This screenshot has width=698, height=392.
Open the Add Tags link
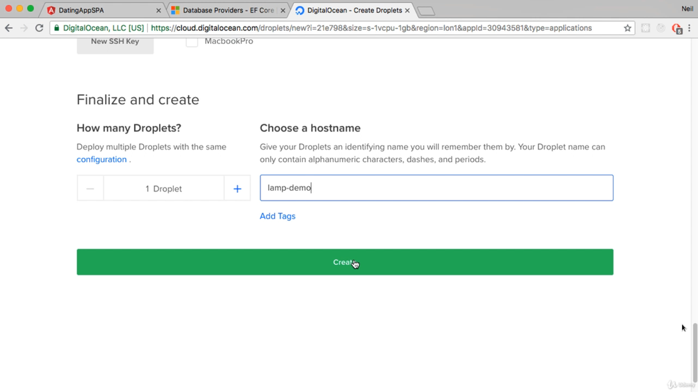click(277, 216)
